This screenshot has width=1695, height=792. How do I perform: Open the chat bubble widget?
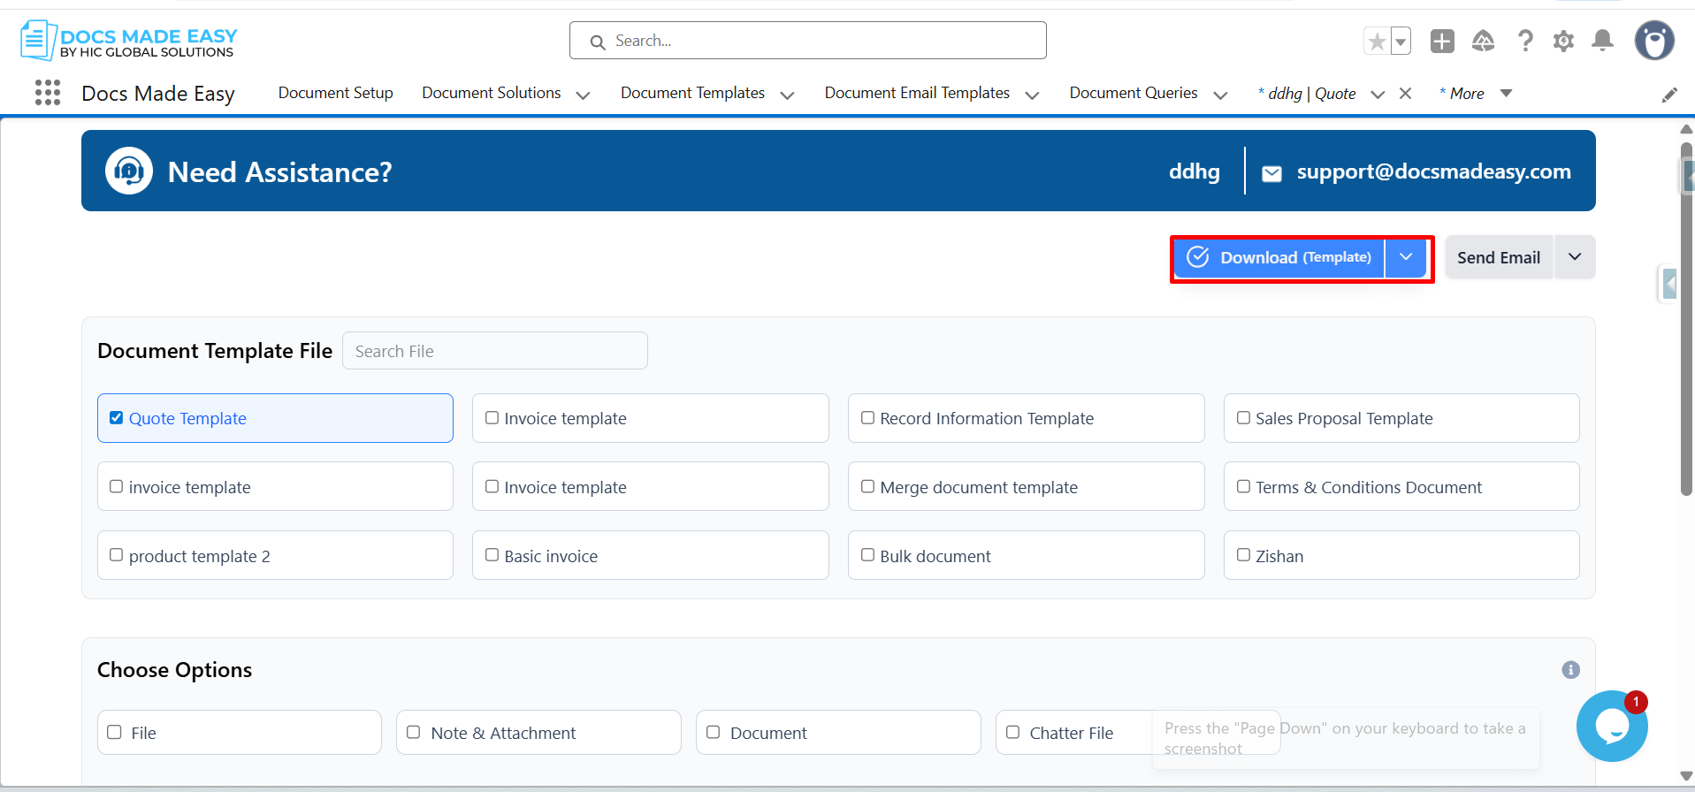coord(1611,727)
